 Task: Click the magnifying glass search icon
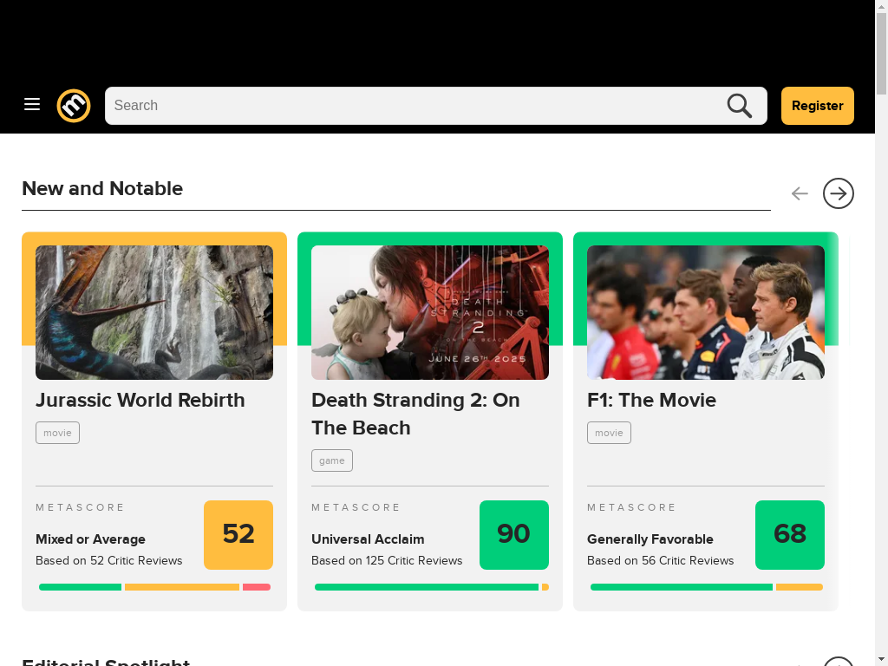[x=739, y=105]
